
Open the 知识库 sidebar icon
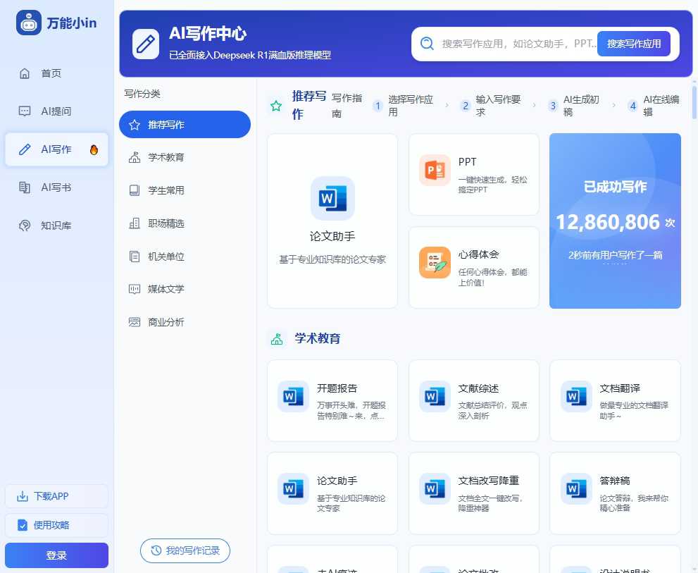coord(25,225)
